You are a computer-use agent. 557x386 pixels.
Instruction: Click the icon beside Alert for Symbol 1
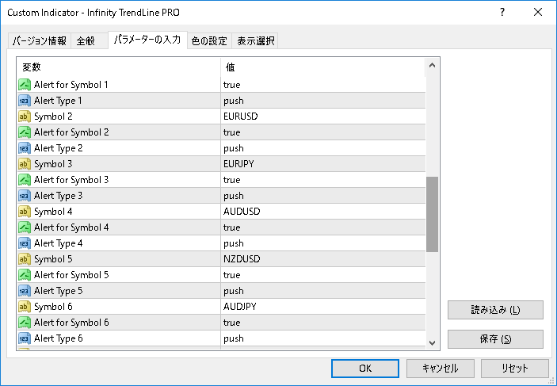25,85
